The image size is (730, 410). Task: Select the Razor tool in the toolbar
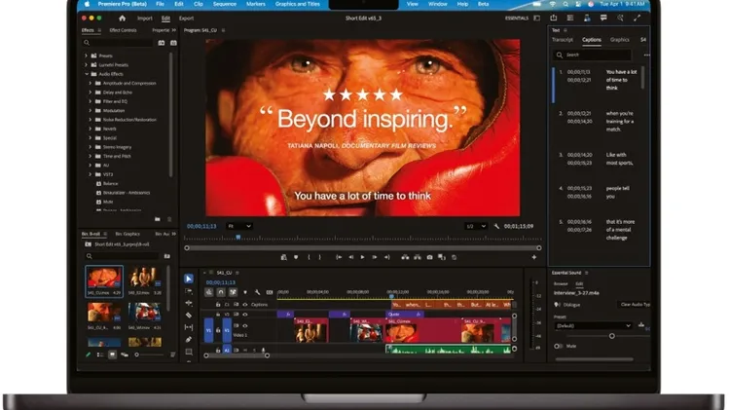(190, 316)
